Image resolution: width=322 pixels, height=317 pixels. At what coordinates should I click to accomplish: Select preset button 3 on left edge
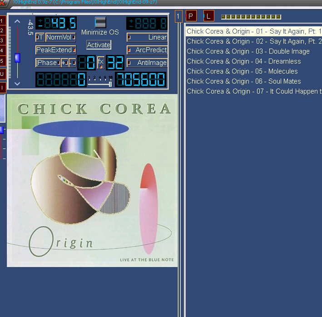pyautogui.click(x=2, y=40)
